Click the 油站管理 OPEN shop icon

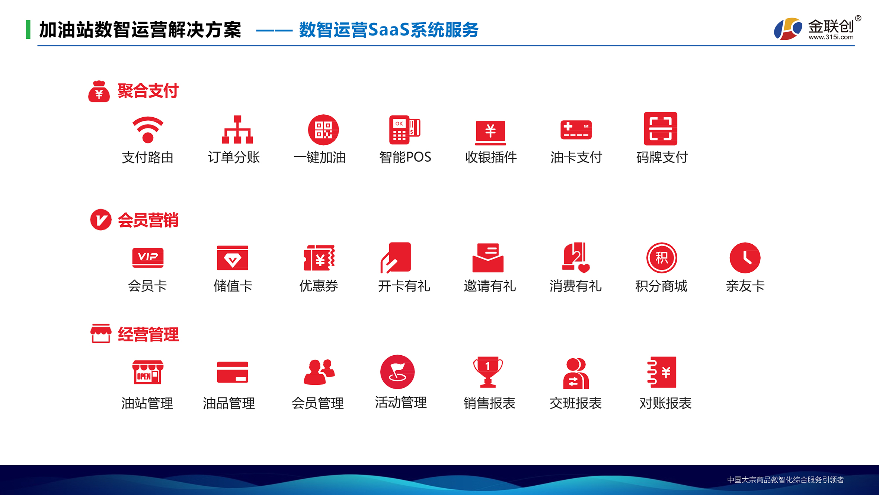[148, 372]
